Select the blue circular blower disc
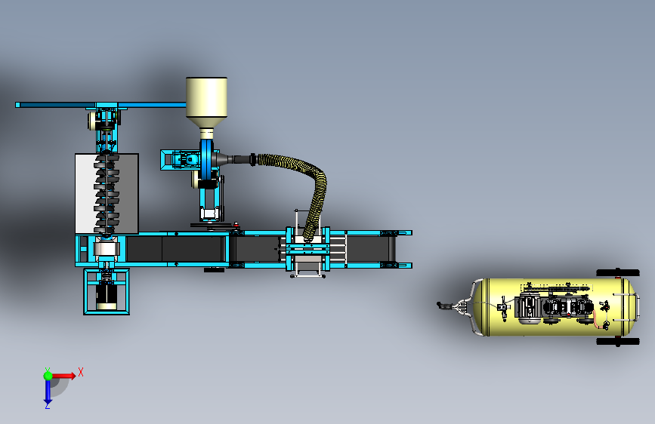The height and width of the screenshot is (424, 655). pyautogui.click(x=206, y=159)
